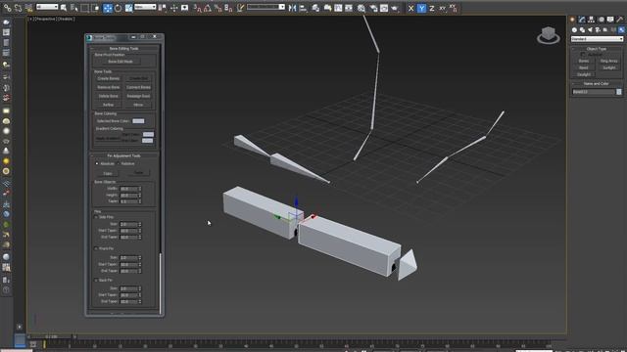Collapse the Name and Color rollout
627x352 pixels.
(x=597, y=84)
